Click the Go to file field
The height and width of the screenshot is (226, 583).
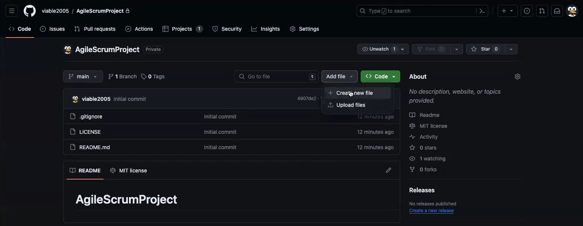(276, 76)
